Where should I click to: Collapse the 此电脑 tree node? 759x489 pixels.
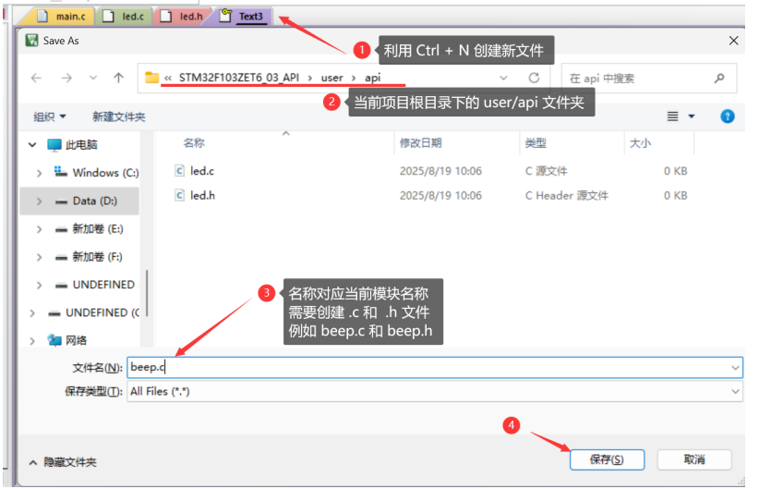click(x=32, y=144)
